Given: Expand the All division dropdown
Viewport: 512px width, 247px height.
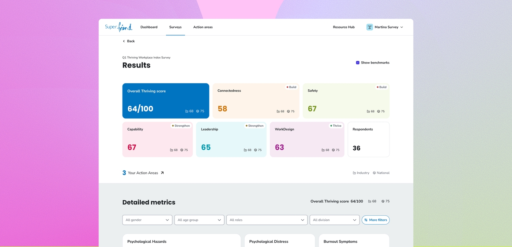Looking at the screenshot, I should 335,220.
